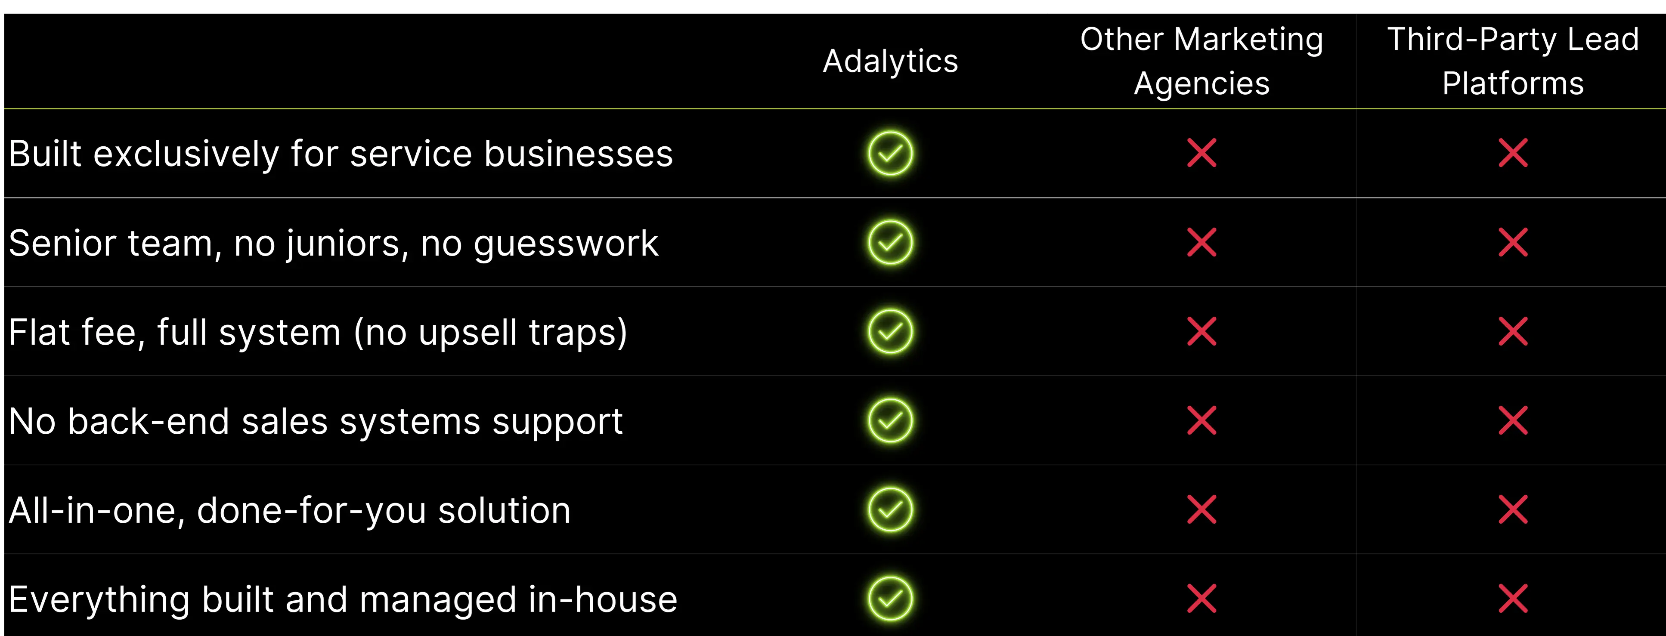Screen dimensions: 1666x636
Task: Click Adalytics checkmark for all-in-one solution row
Action: tap(890, 510)
